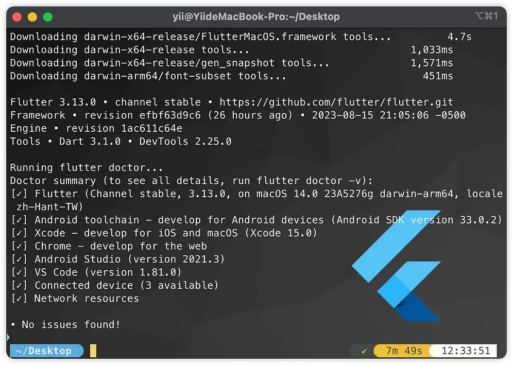The width and height of the screenshot is (513, 365).
Task: Click the timestamp 2023-08-15 21:05:06 -0500
Action: (x=389, y=115)
